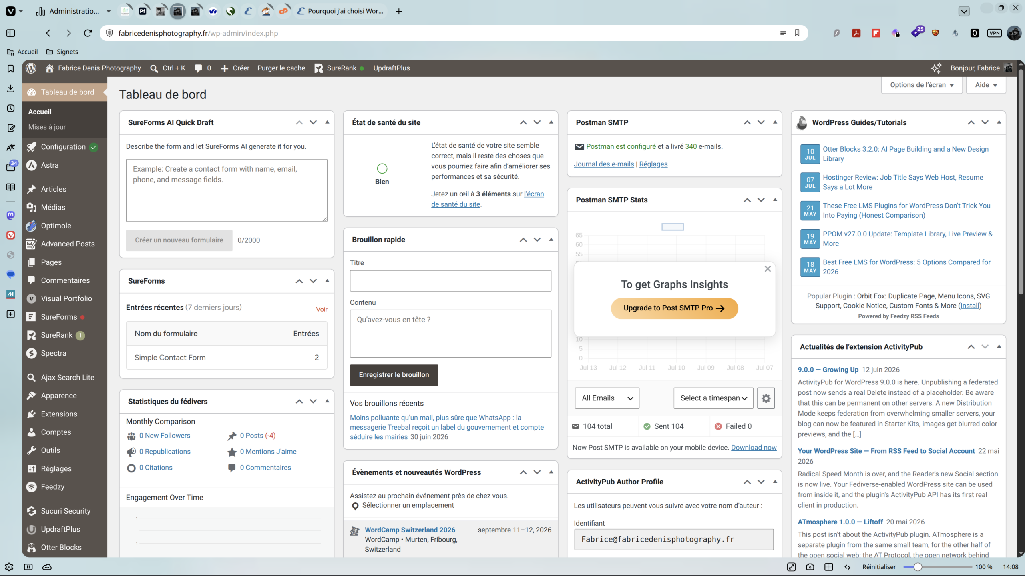Collapse the Postman SMTP panel
The width and height of the screenshot is (1025, 576).
tap(775, 122)
